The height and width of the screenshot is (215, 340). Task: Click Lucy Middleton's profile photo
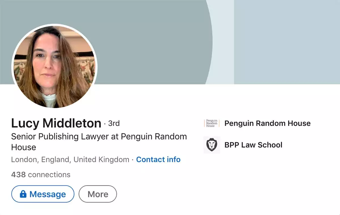54,66
